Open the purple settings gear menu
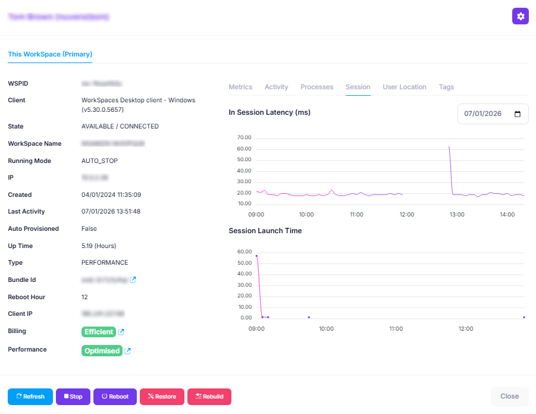 tap(521, 17)
